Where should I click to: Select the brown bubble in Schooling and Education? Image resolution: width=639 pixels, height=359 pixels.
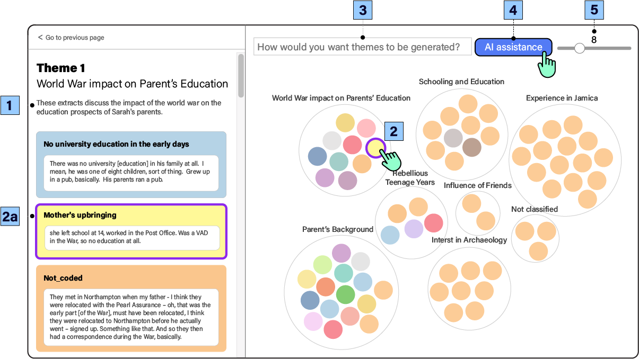[x=471, y=147]
